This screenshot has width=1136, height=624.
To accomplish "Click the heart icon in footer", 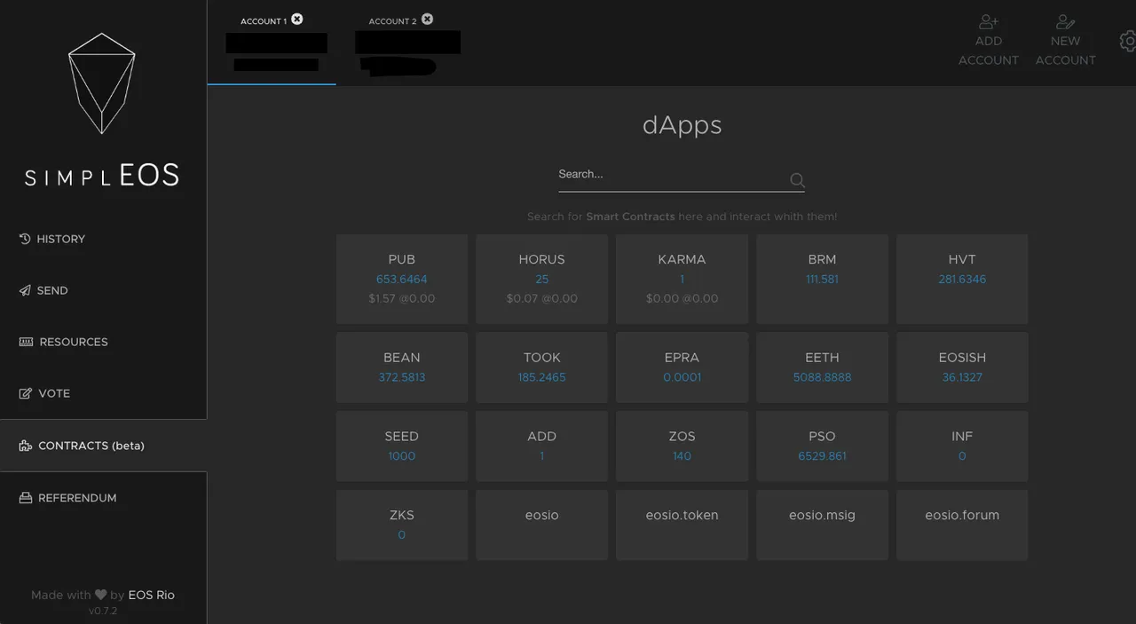I will 100,595.
